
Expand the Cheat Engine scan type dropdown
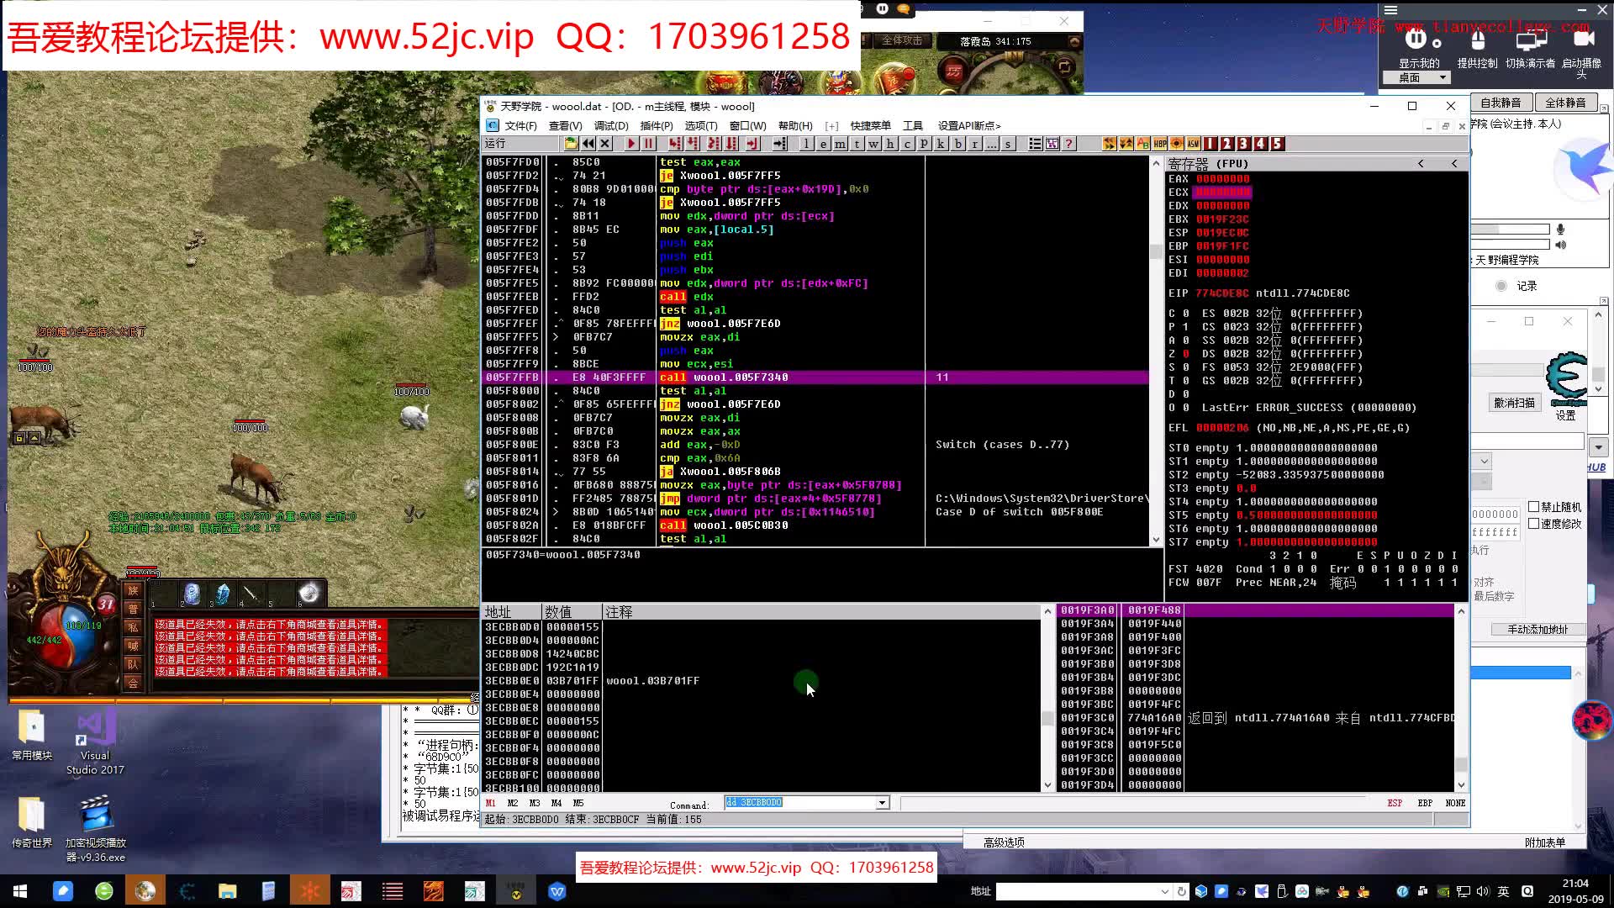pyautogui.click(x=1484, y=461)
